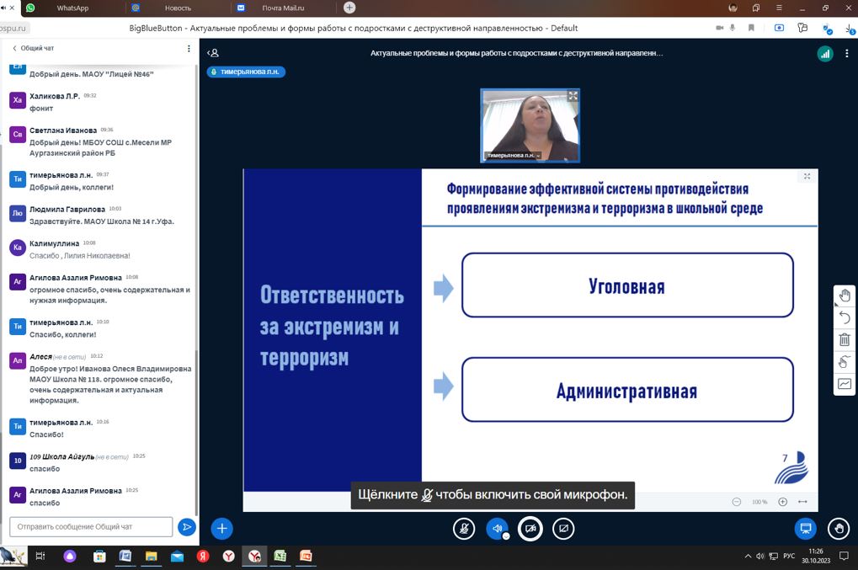Select the whiteboard pan hand tool
This screenshot has height=570, width=858.
pos(845,296)
